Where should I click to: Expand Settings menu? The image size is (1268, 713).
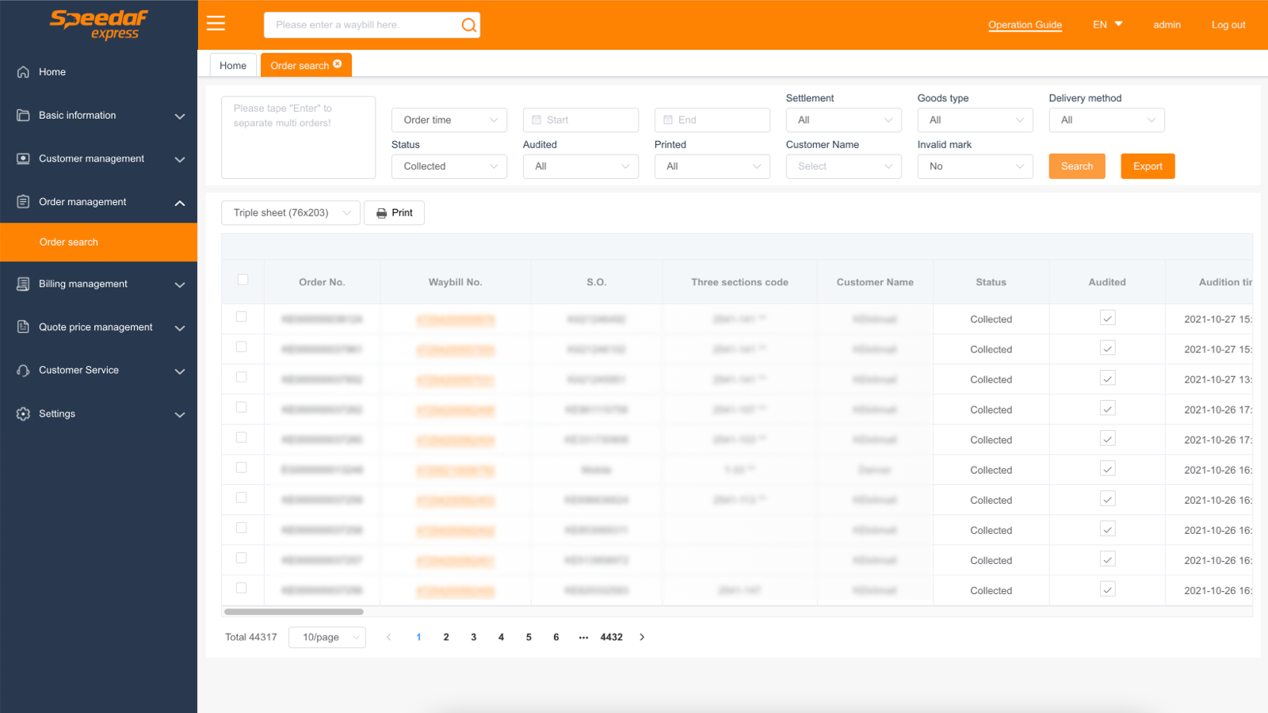pos(180,414)
